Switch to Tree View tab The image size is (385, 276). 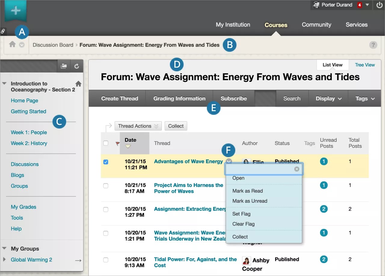[365, 65]
